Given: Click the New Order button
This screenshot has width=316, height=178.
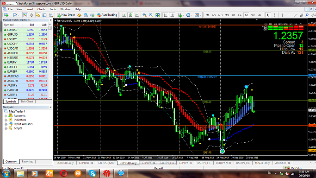Looking at the screenshot, I should (x=66, y=15).
